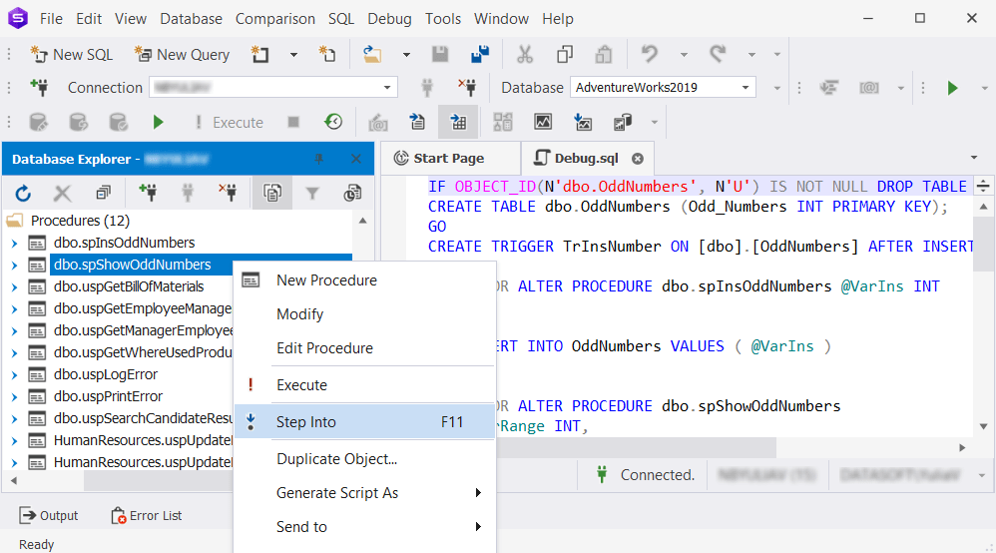
Task: Click the green play icon before Execute
Action: click(x=158, y=122)
